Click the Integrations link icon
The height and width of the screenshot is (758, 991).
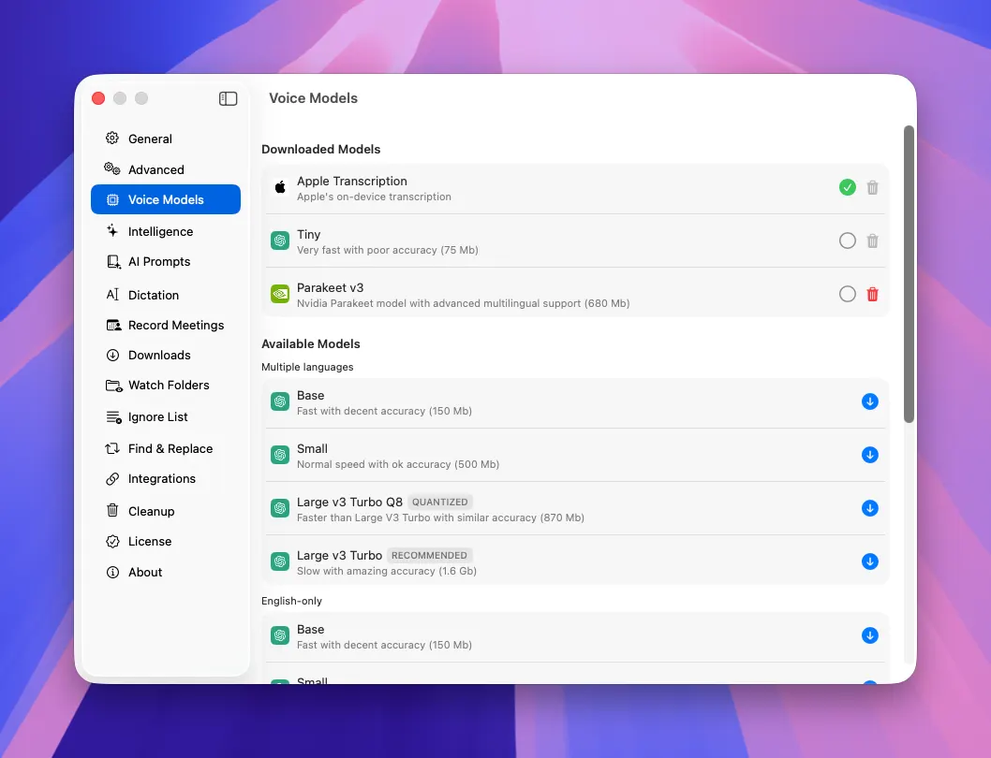coord(112,479)
